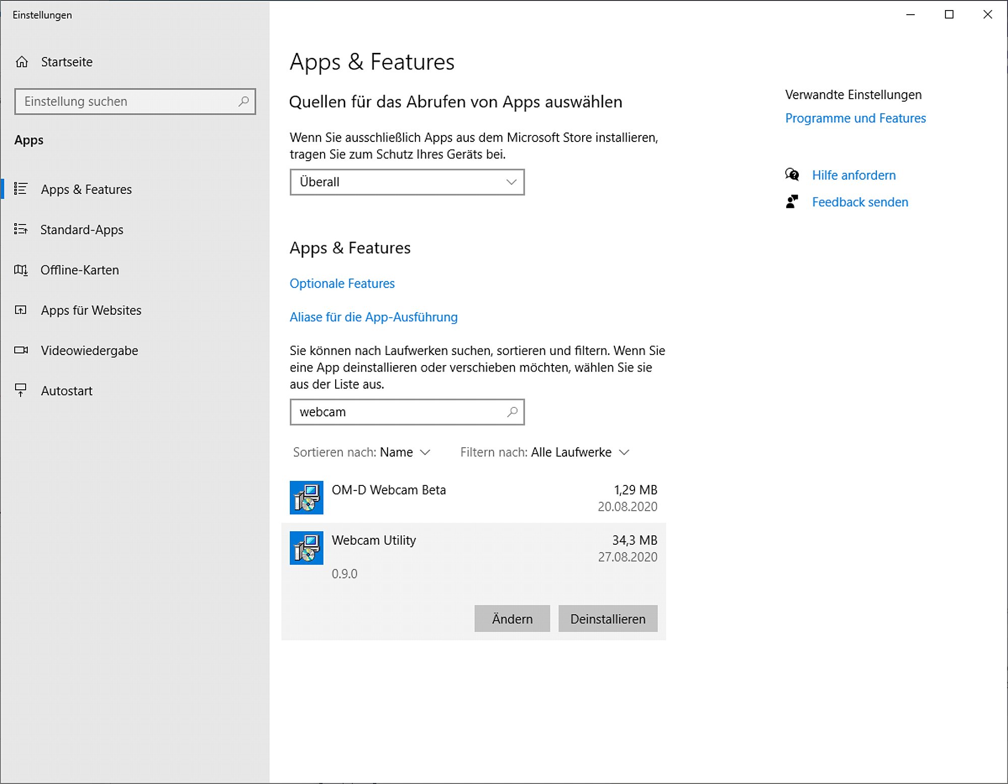1008x784 pixels.
Task: Click the 34,3 MB size value
Action: click(635, 540)
